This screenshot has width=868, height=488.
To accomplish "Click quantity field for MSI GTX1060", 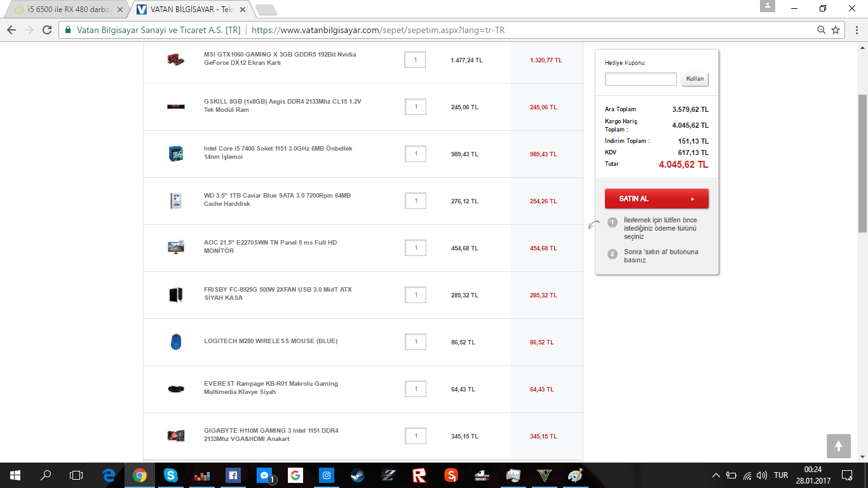I will pyautogui.click(x=415, y=60).
